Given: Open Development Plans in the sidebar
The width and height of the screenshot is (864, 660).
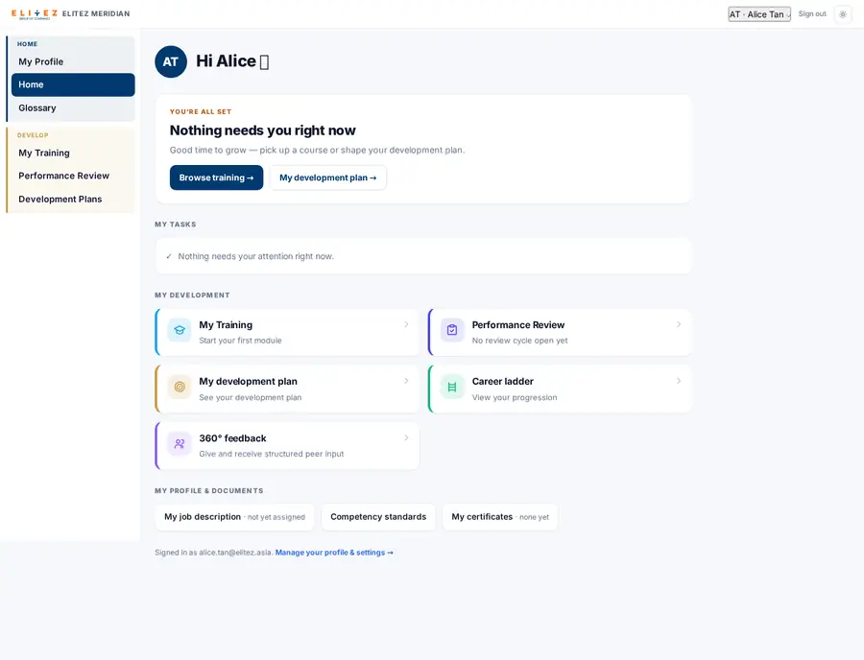Looking at the screenshot, I should [73, 200].
